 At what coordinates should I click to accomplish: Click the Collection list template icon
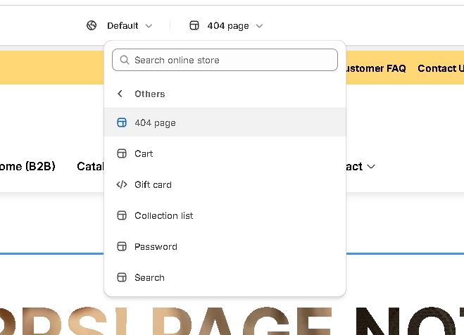pos(122,215)
